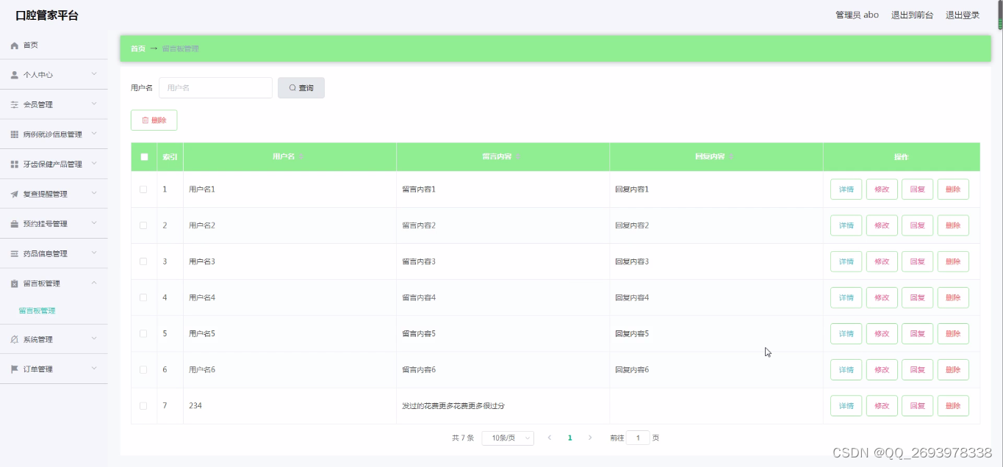Open 详情 for 用户名6 row
The width and height of the screenshot is (1003, 467).
coord(846,369)
